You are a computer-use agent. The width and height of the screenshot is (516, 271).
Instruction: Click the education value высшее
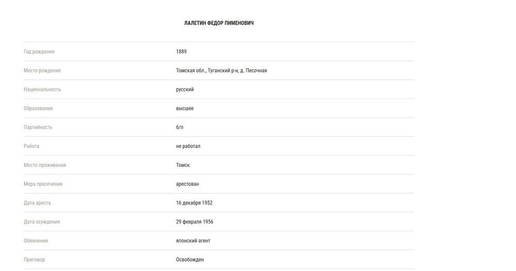[185, 109]
